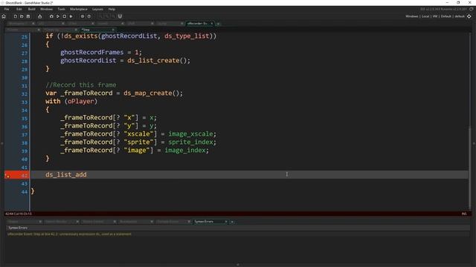
Task: Click the ds_list_add text on line 42
Action: pyautogui.click(x=66, y=175)
